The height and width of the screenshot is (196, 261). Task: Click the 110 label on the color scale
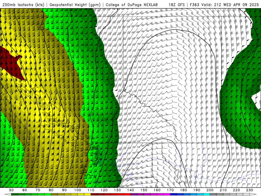[x=91, y=190]
